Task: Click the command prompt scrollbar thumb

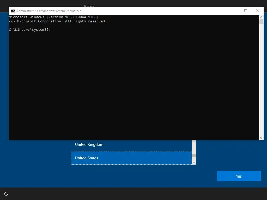Action: (x=261, y=22)
